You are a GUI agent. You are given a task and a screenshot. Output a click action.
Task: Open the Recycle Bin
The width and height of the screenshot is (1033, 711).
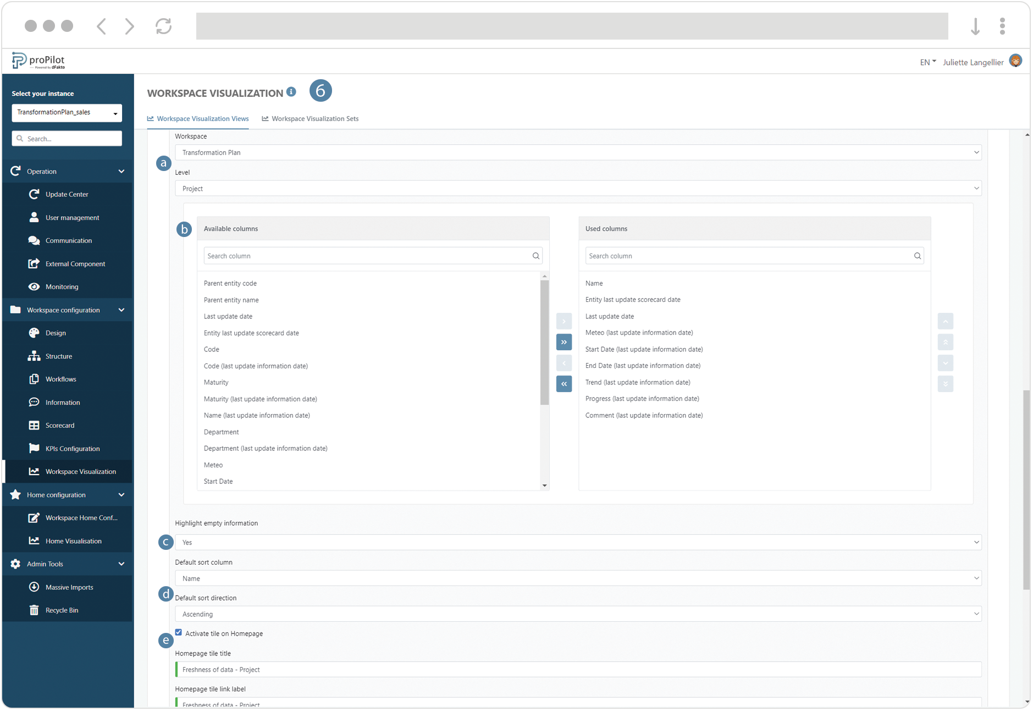pyautogui.click(x=61, y=610)
